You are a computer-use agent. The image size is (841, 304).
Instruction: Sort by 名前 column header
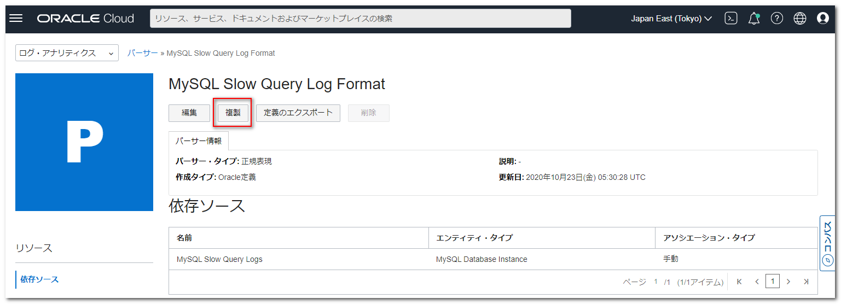coord(299,238)
